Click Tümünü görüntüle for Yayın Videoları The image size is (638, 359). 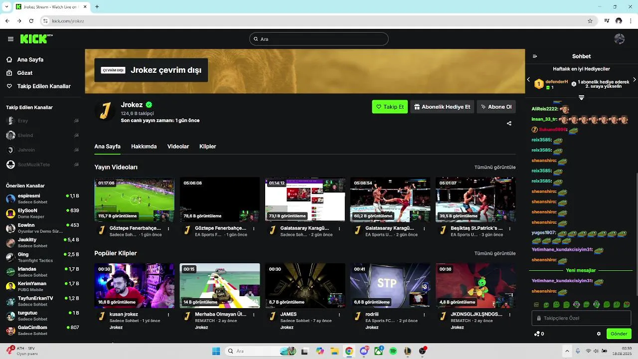pos(495,168)
